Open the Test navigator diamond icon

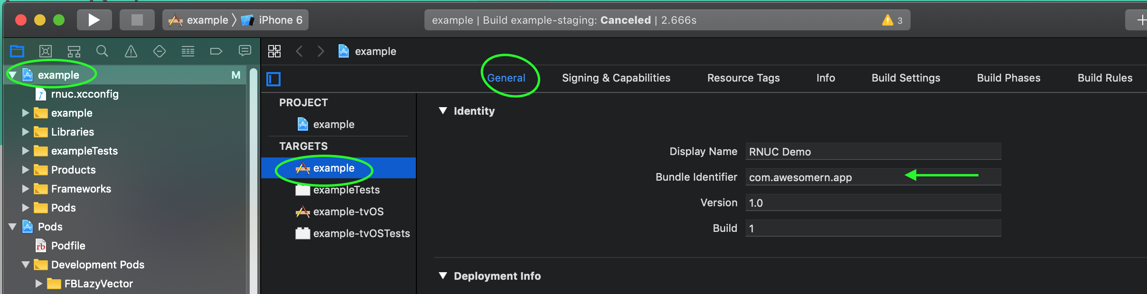point(160,51)
